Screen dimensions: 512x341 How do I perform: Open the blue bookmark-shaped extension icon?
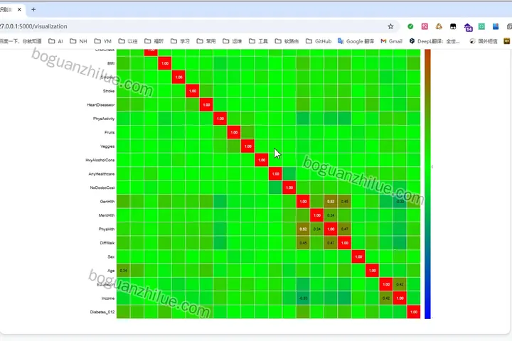coord(496,26)
